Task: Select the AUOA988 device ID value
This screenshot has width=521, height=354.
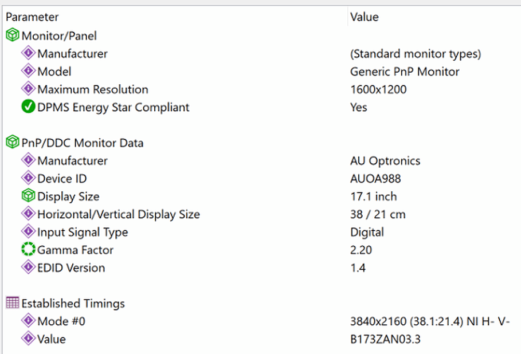Action: tap(375, 179)
